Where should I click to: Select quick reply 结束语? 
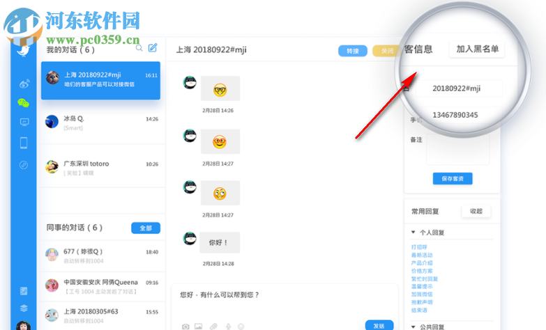coord(419,310)
